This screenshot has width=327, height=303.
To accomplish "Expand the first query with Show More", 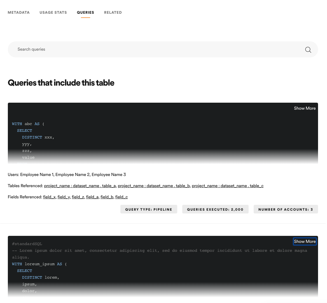I will tap(305, 108).
